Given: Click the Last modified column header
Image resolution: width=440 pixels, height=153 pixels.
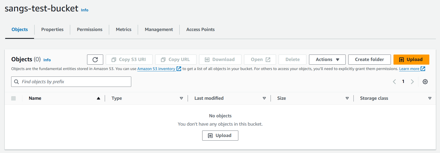Looking at the screenshot, I should point(209,98).
